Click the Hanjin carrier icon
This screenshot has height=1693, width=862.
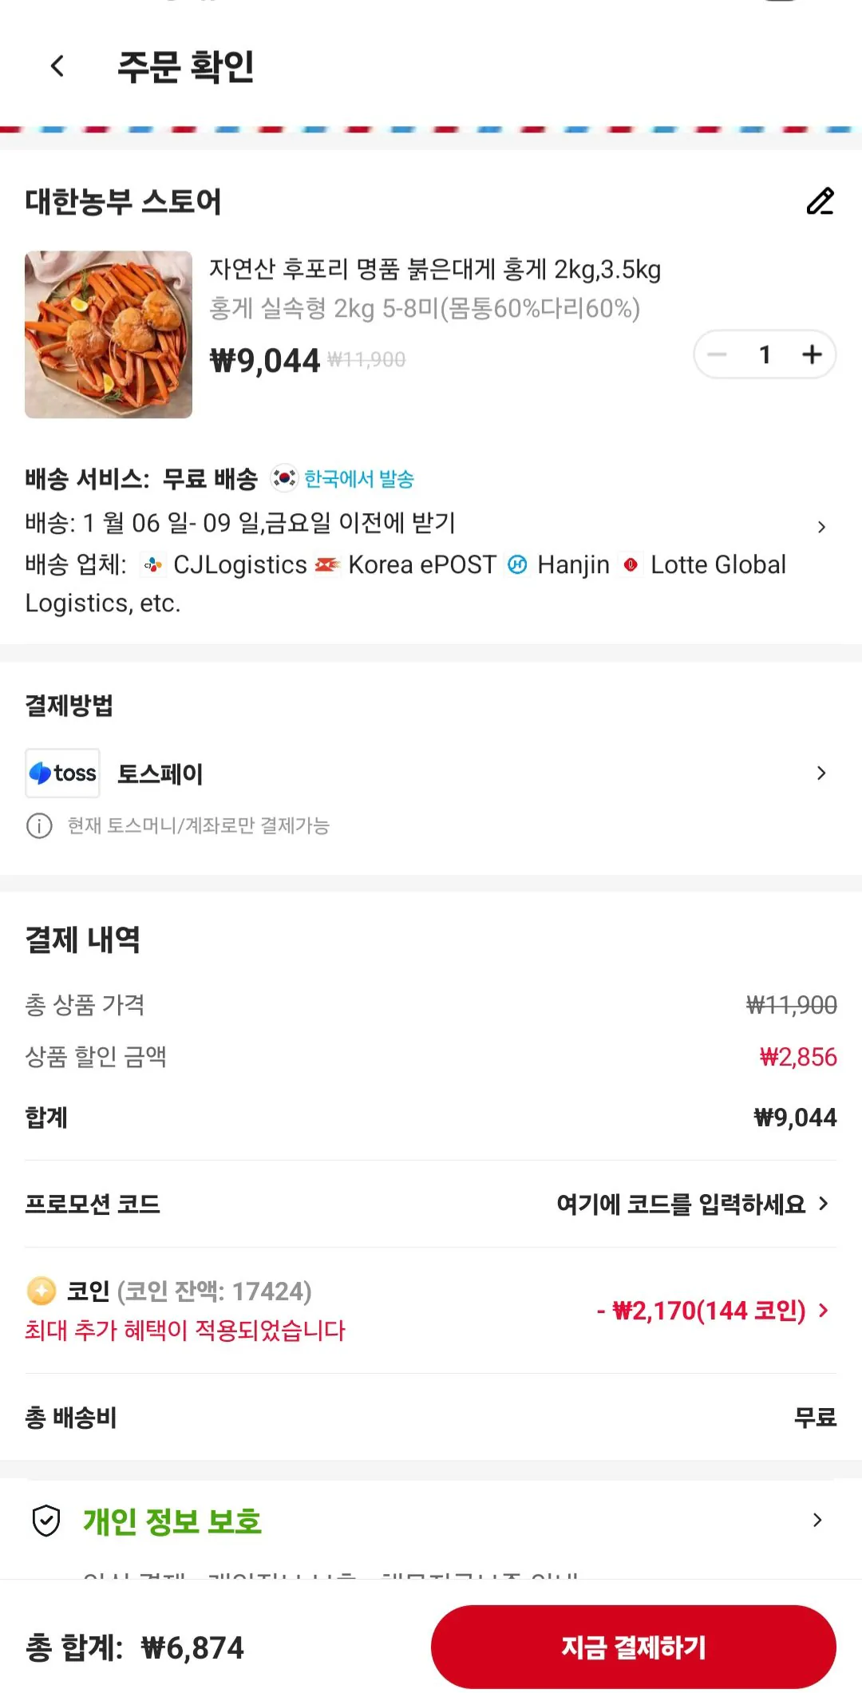click(x=518, y=564)
